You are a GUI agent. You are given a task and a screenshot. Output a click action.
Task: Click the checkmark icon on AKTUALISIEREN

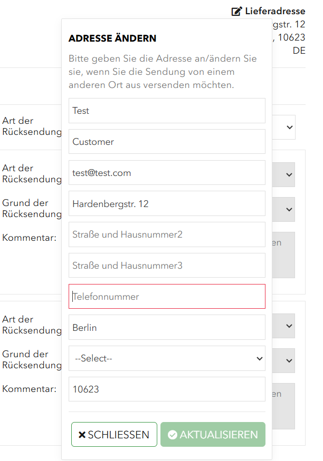pos(173,435)
